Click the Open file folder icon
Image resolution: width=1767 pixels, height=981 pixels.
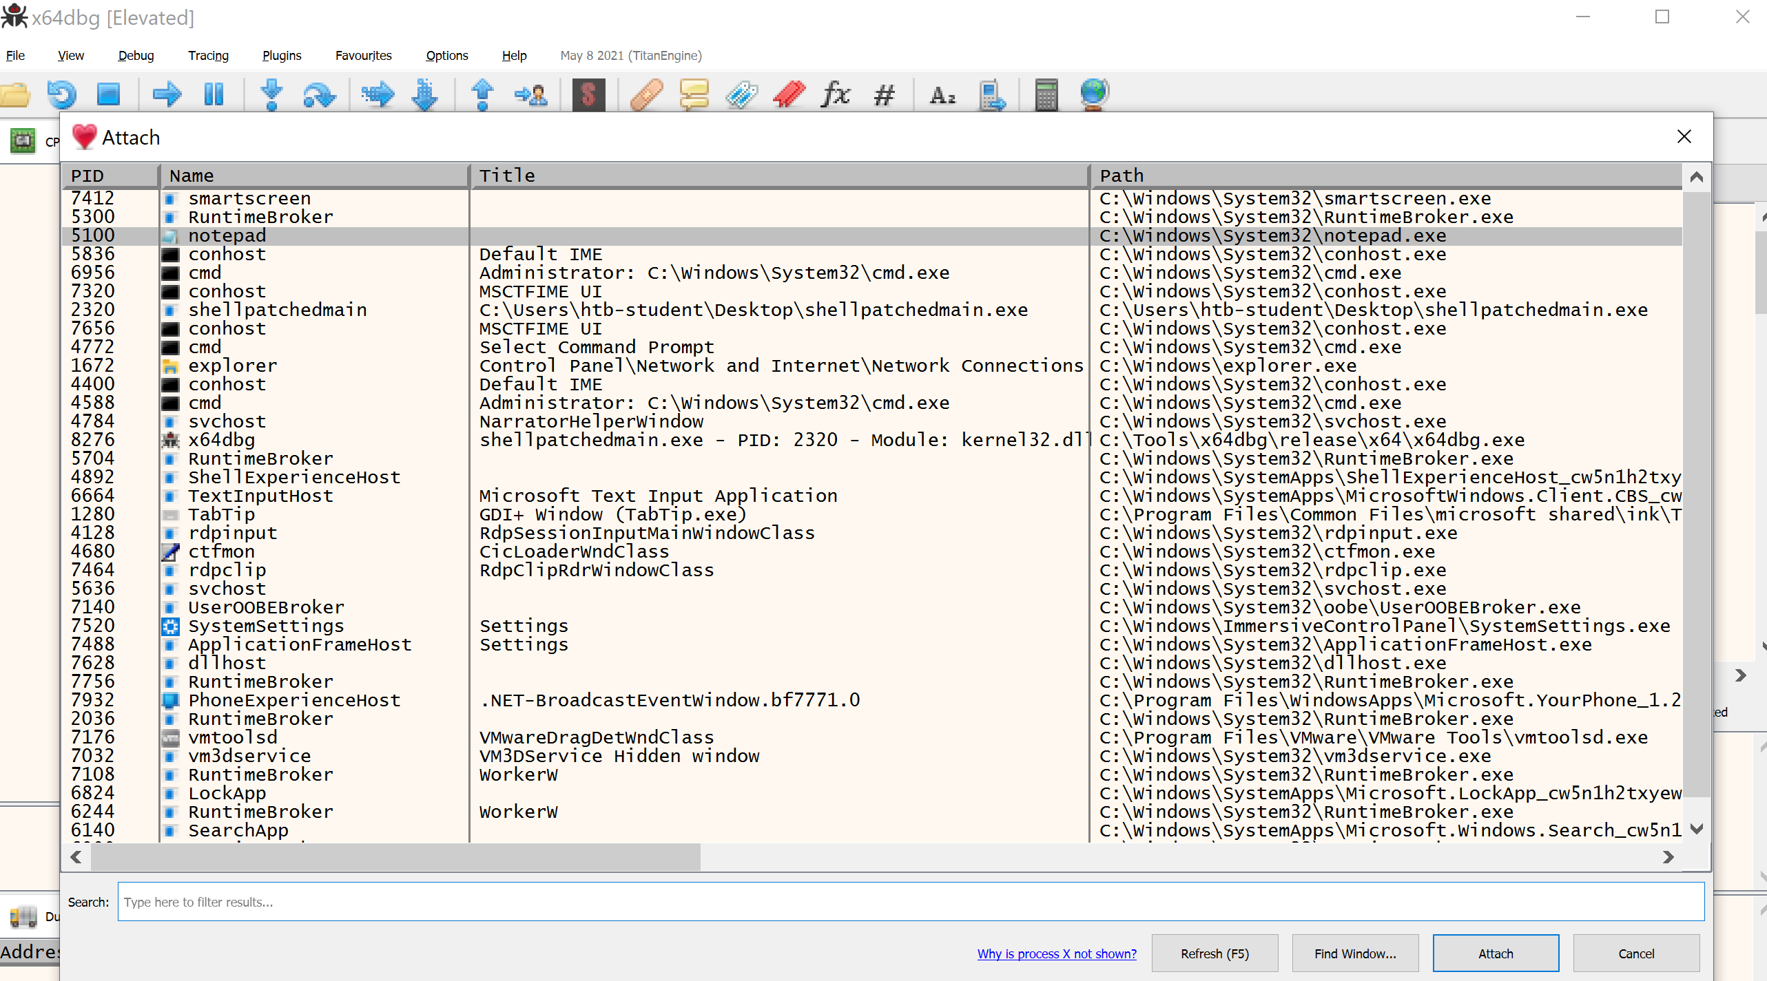pos(15,94)
